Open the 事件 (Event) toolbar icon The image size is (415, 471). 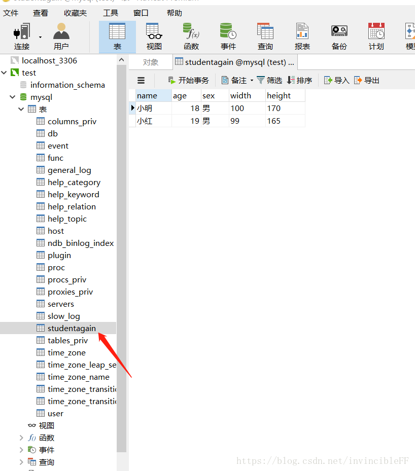point(228,37)
